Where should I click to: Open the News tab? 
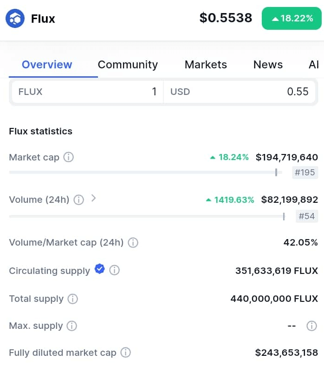[x=268, y=65]
